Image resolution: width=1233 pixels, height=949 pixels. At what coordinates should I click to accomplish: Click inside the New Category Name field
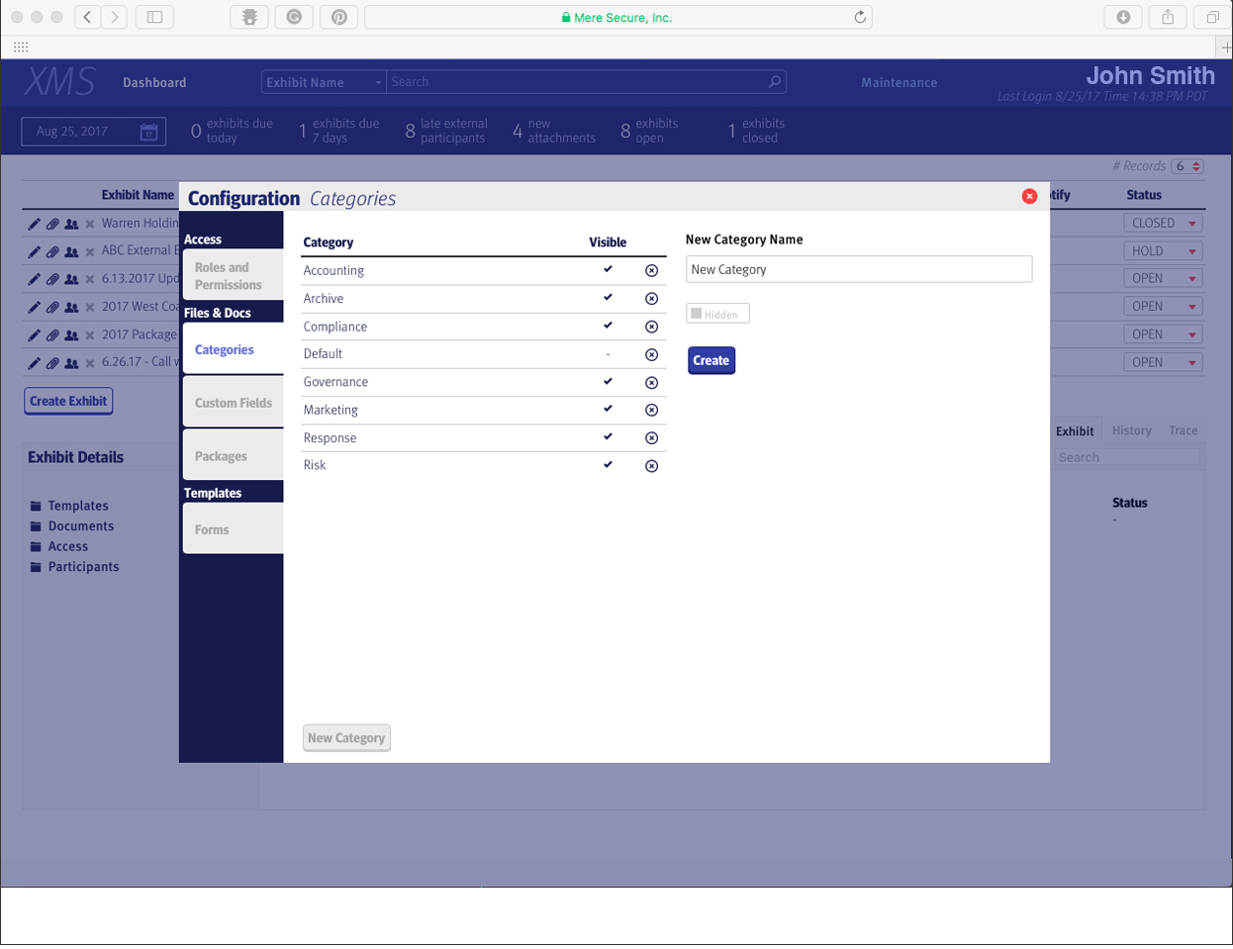(x=858, y=268)
